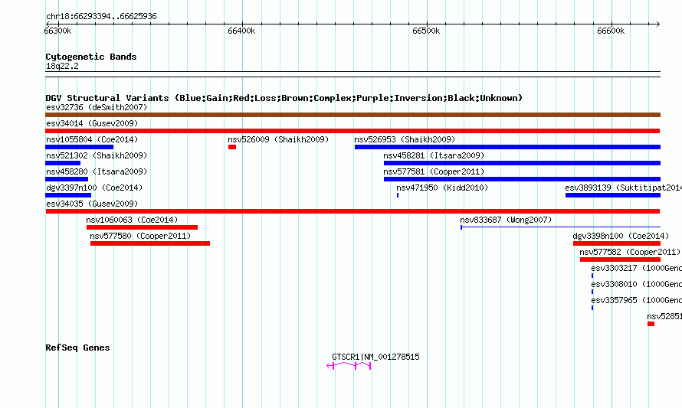Click the nsv833687 (Wong2007) label
The image size is (682, 408).
point(506,220)
